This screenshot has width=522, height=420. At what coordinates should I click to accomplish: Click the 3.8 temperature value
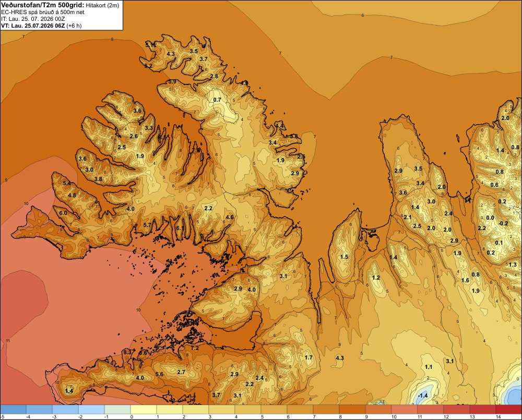tap(98, 179)
